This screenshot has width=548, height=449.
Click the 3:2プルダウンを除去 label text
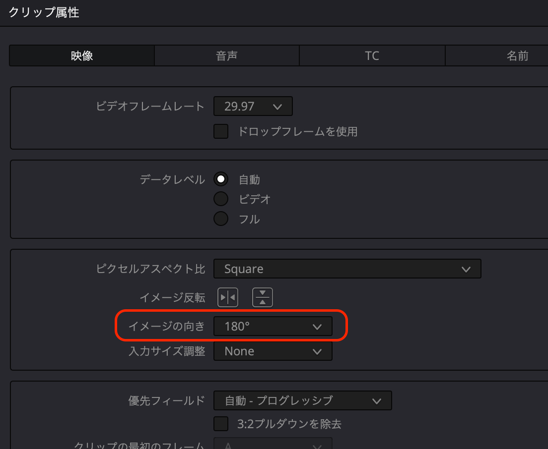pyautogui.click(x=289, y=424)
